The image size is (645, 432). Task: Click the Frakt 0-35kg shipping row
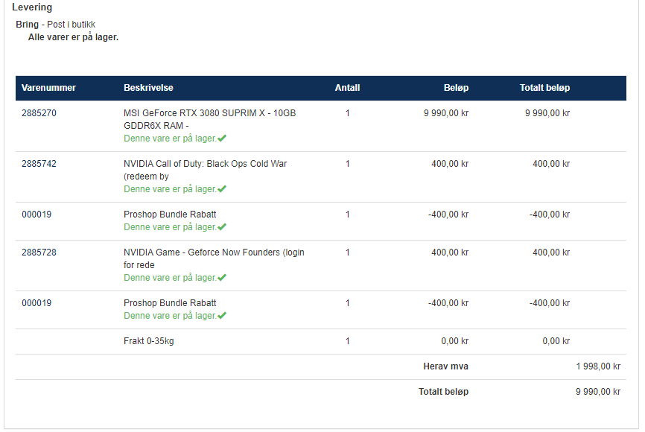321,341
